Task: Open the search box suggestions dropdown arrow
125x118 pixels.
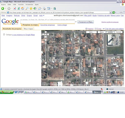Action: pyautogui.click(x=76, y=22)
